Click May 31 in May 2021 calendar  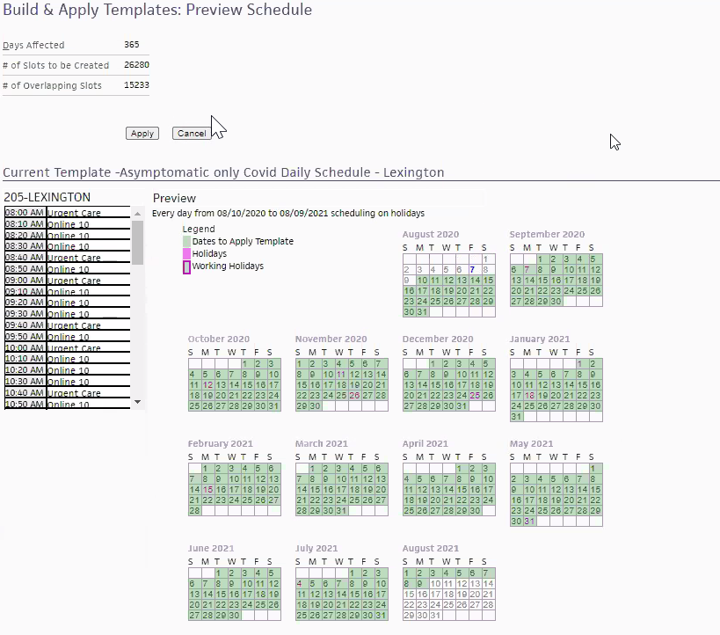529,522
